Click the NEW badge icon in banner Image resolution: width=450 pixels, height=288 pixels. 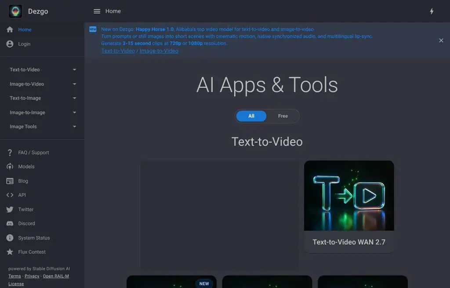tap(93, 29)
